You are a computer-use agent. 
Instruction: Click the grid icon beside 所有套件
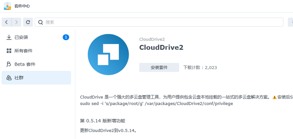coord(9,51)
